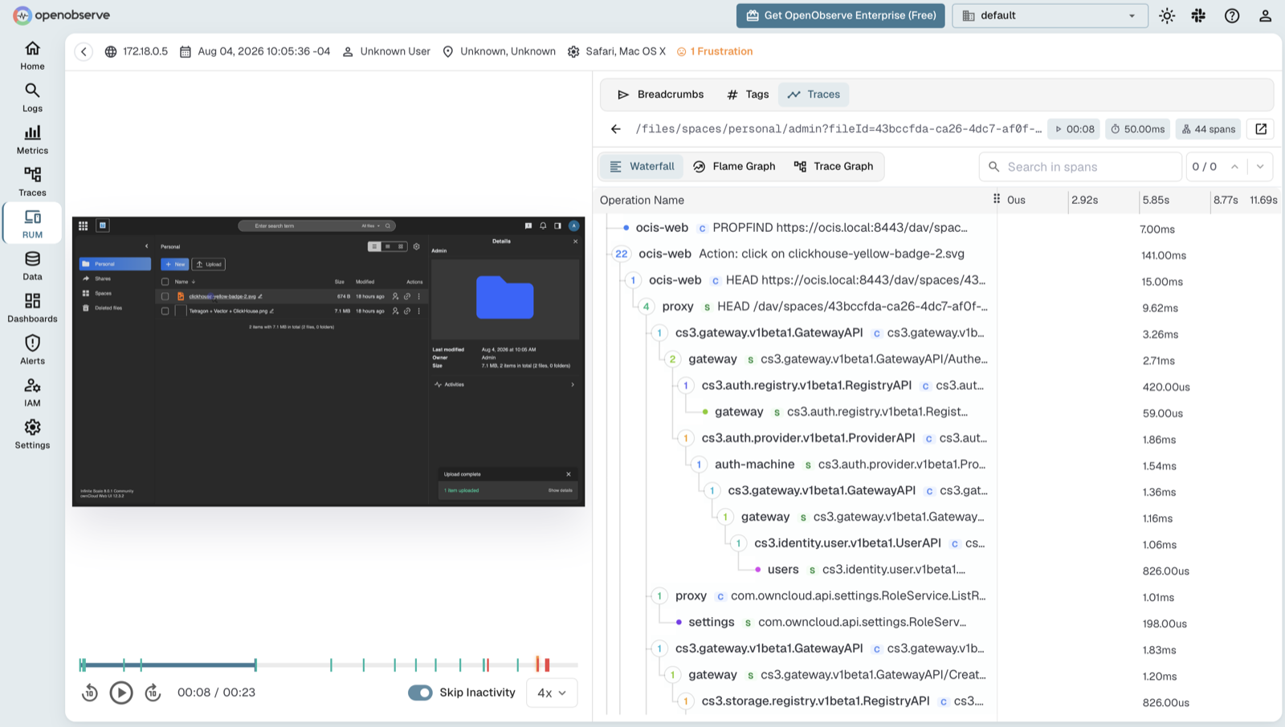Open the user profile icon

point(1265,16)
